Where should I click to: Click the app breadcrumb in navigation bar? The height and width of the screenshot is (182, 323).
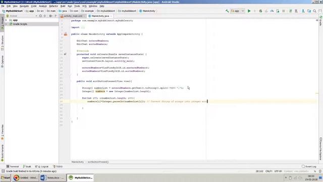30,11
